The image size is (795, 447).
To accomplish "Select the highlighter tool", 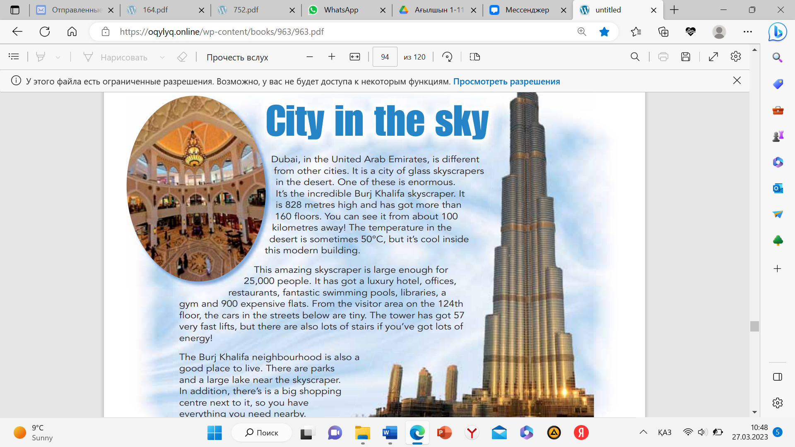I will coord(41,57).
